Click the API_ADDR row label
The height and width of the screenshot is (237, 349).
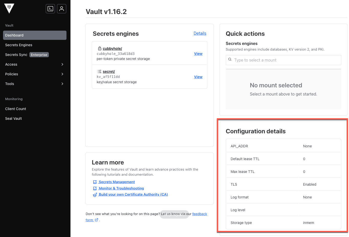pyautogui.click(x=239, y=146)
